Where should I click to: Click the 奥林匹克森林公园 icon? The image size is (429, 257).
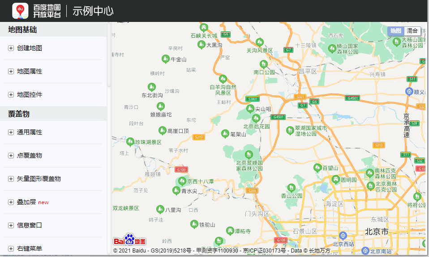[x=370, y=173]
